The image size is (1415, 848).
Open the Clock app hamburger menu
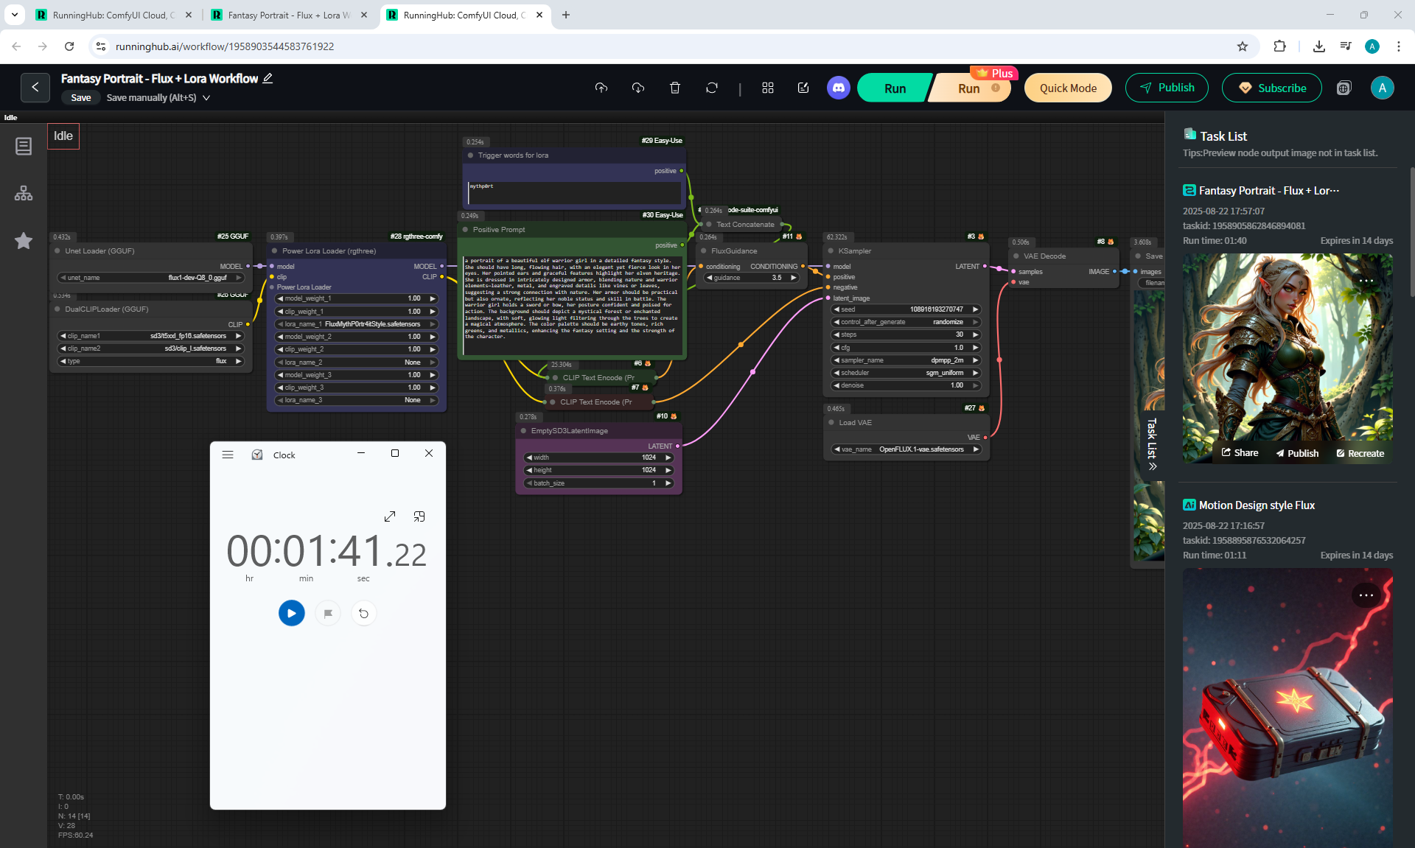[228, 455]
